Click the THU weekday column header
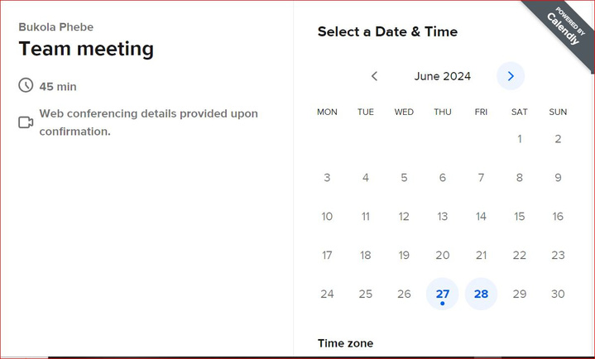This screenshot has width=595, height=359. click(443, 112)
